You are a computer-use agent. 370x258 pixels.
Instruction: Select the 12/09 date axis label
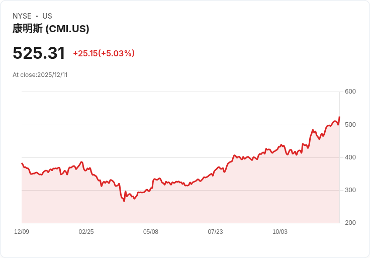[22, 232]
